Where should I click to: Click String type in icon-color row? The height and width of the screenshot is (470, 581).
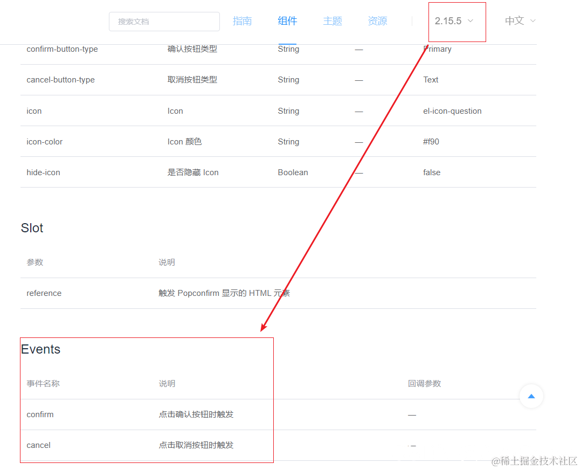[288, 142]
